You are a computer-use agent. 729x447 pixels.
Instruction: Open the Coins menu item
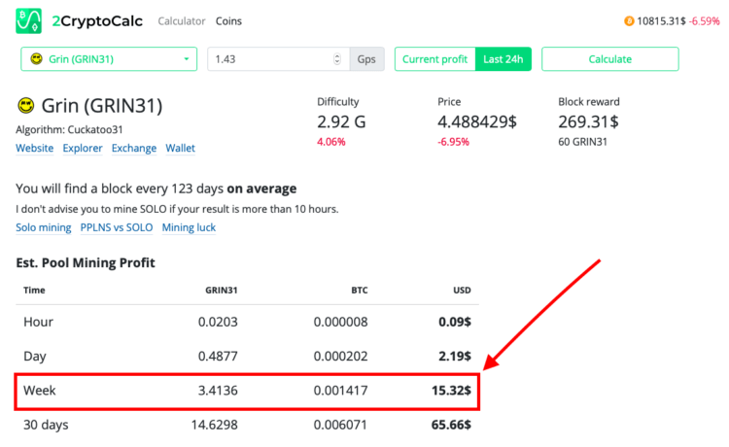228,21
